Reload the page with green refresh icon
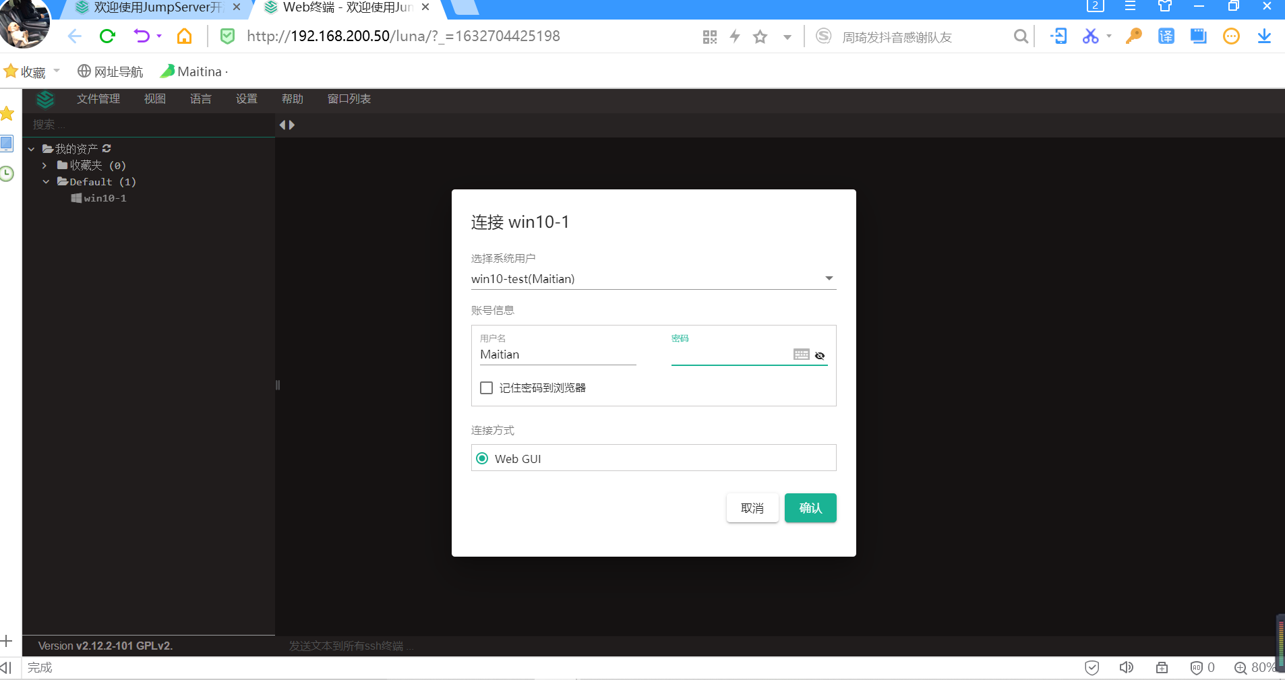 tap(107, 36)
